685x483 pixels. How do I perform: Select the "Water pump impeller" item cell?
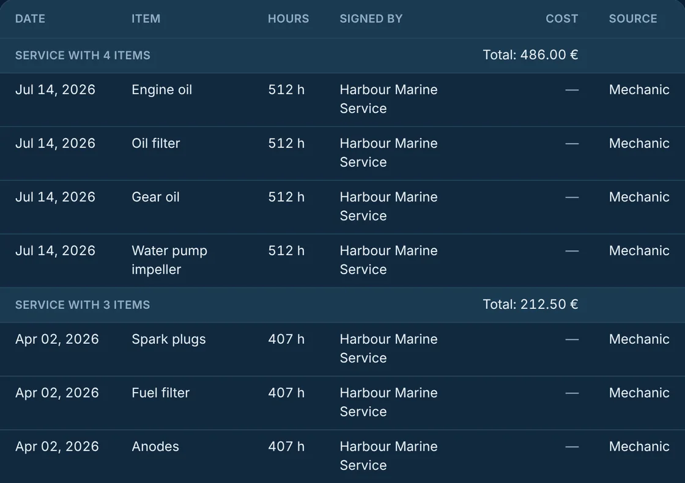[169, 260]
